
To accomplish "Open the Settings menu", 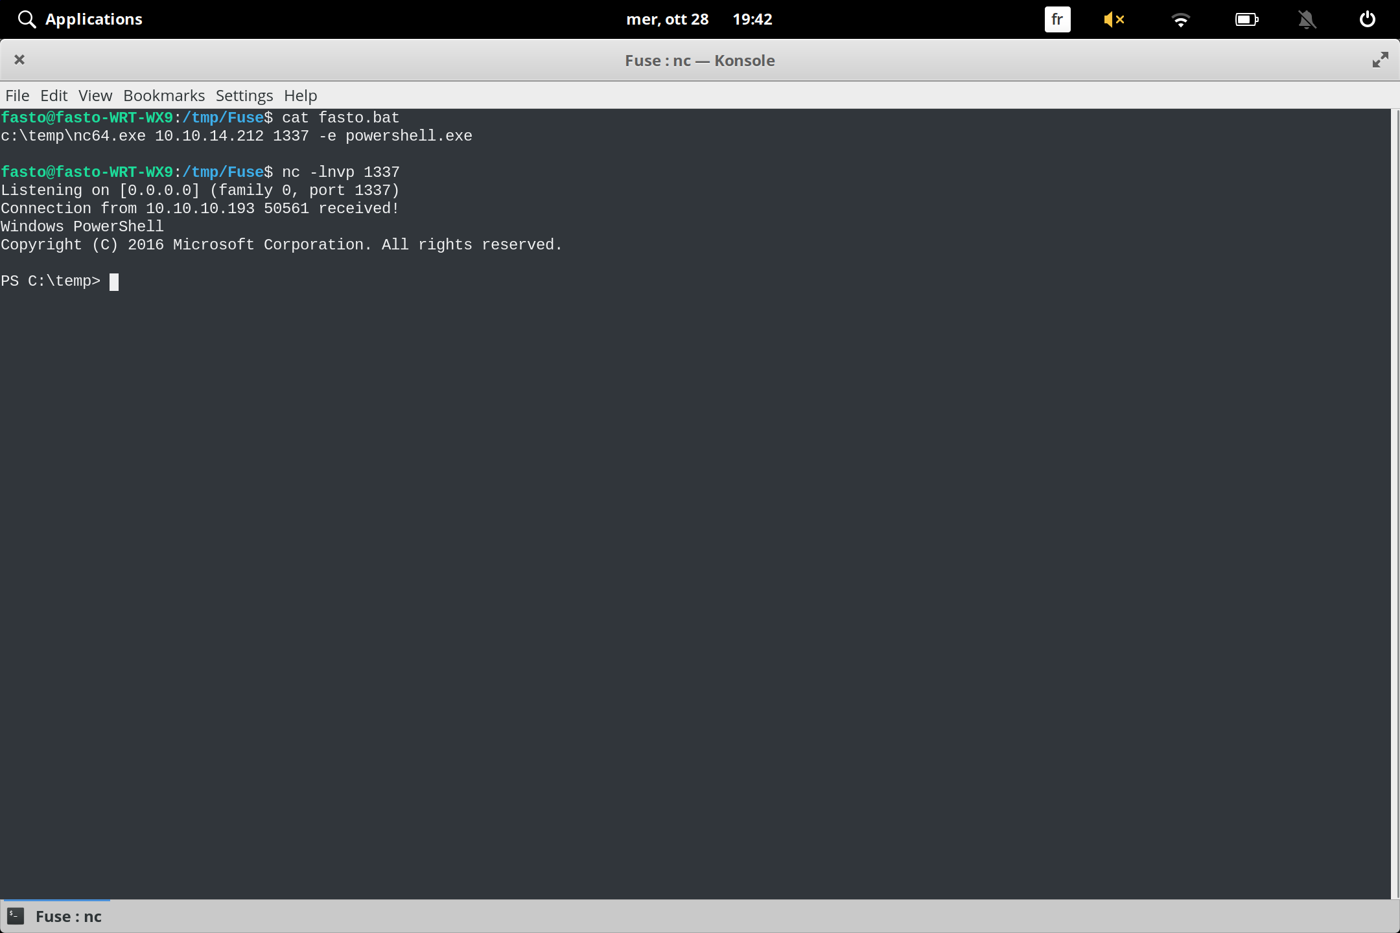I will [x=244, y=95].
